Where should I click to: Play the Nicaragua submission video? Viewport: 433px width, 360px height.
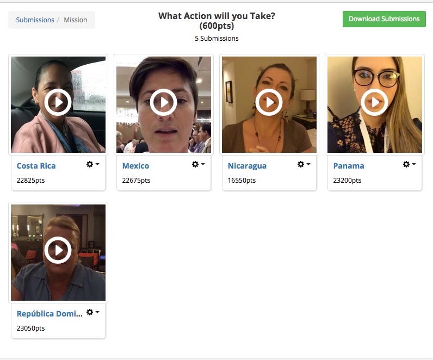(x=269, y=102)
